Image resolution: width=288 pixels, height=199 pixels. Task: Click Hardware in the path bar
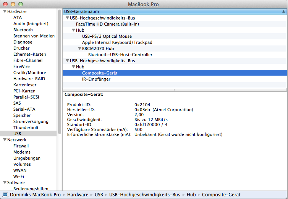point(78,195)
